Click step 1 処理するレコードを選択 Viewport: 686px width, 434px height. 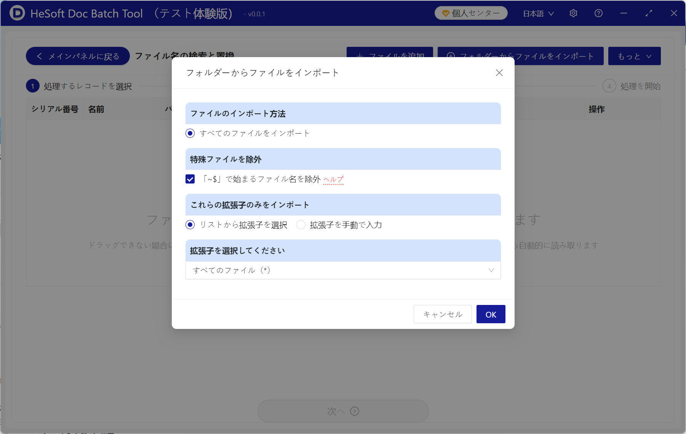[79, 86]
